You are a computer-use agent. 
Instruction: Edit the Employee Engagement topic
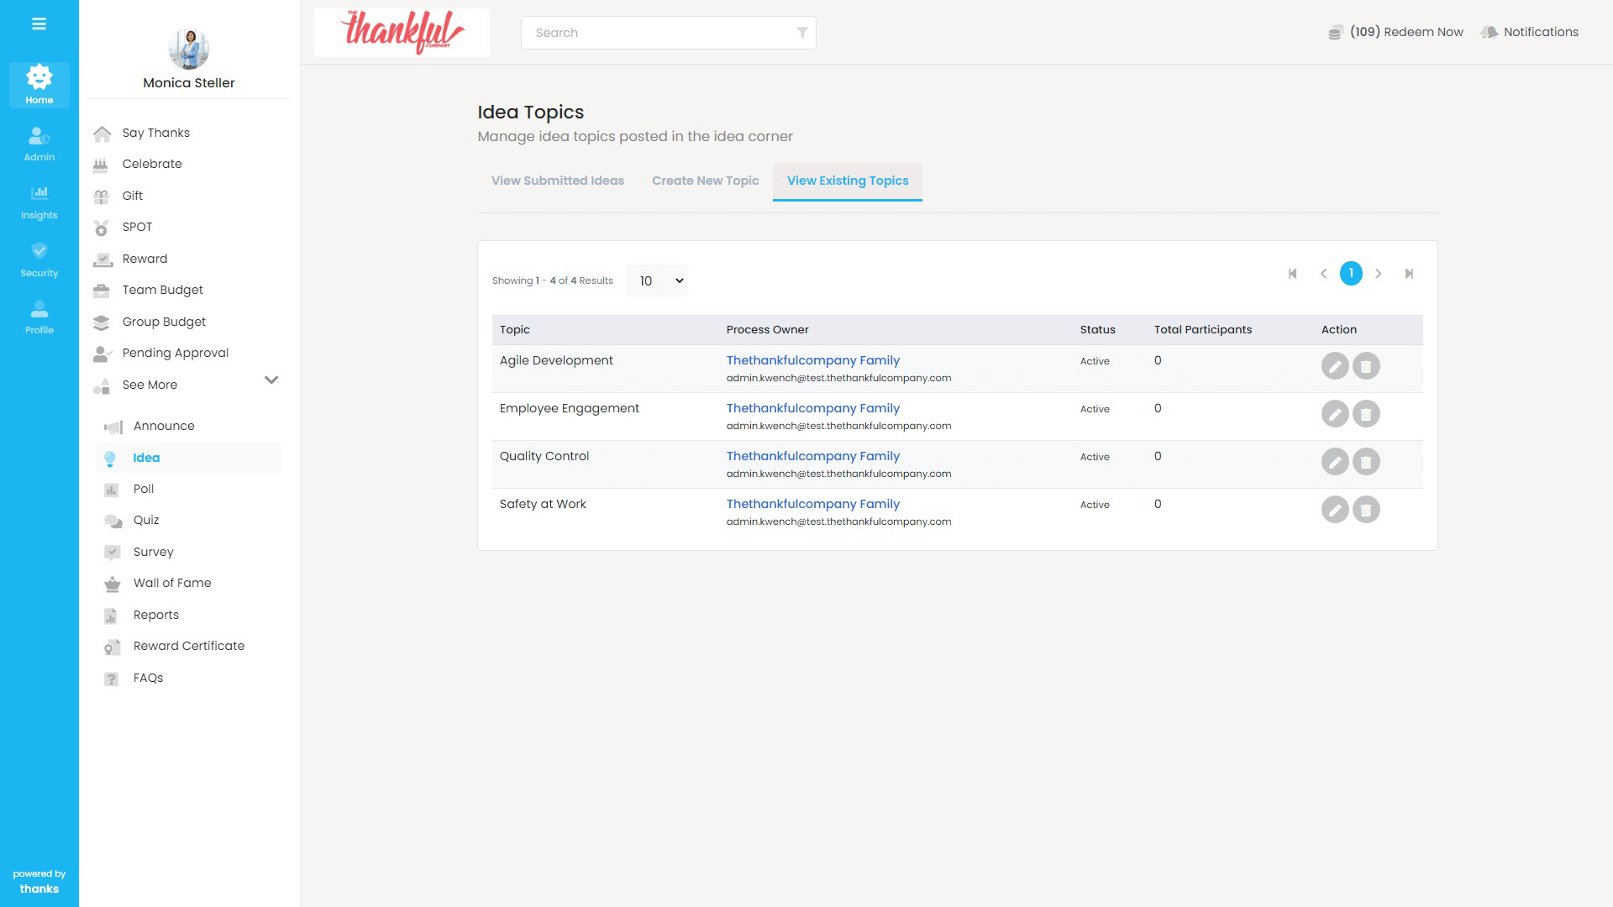(x=1334, y=414)
